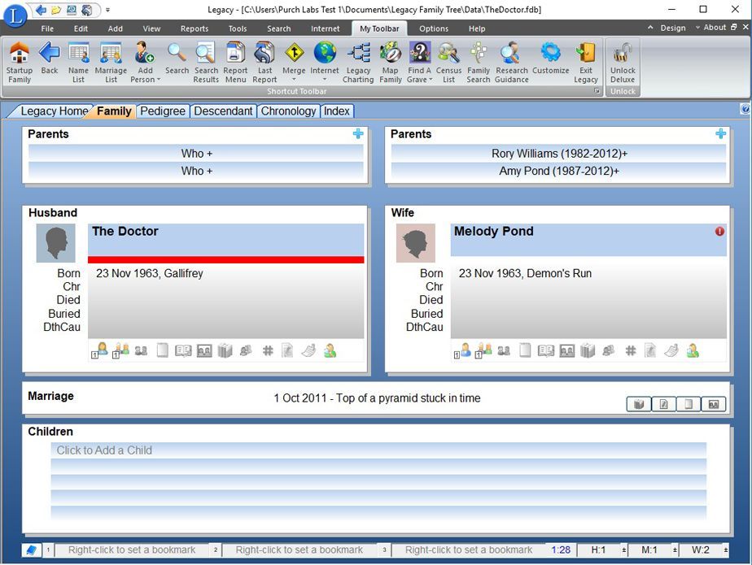Click to Add a Child

coord(378,450)
